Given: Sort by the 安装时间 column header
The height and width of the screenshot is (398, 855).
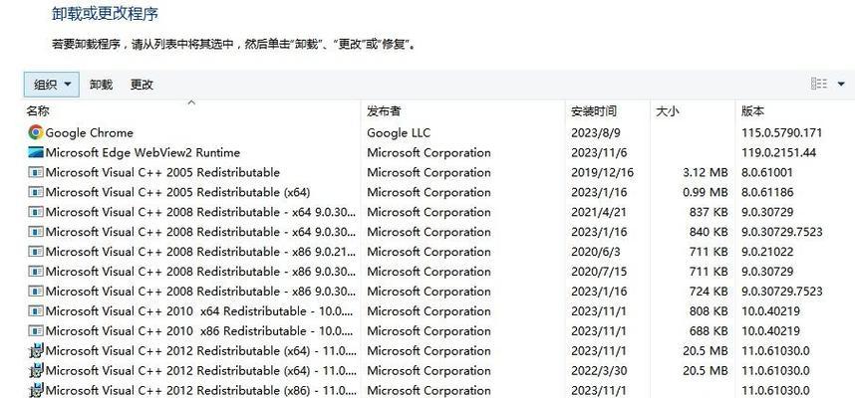Looking at the screenshot, I should pyautogui.click(x=594, y=111).
